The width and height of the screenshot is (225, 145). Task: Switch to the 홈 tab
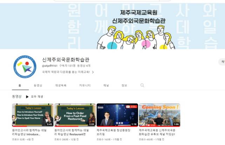click(20, 85)
